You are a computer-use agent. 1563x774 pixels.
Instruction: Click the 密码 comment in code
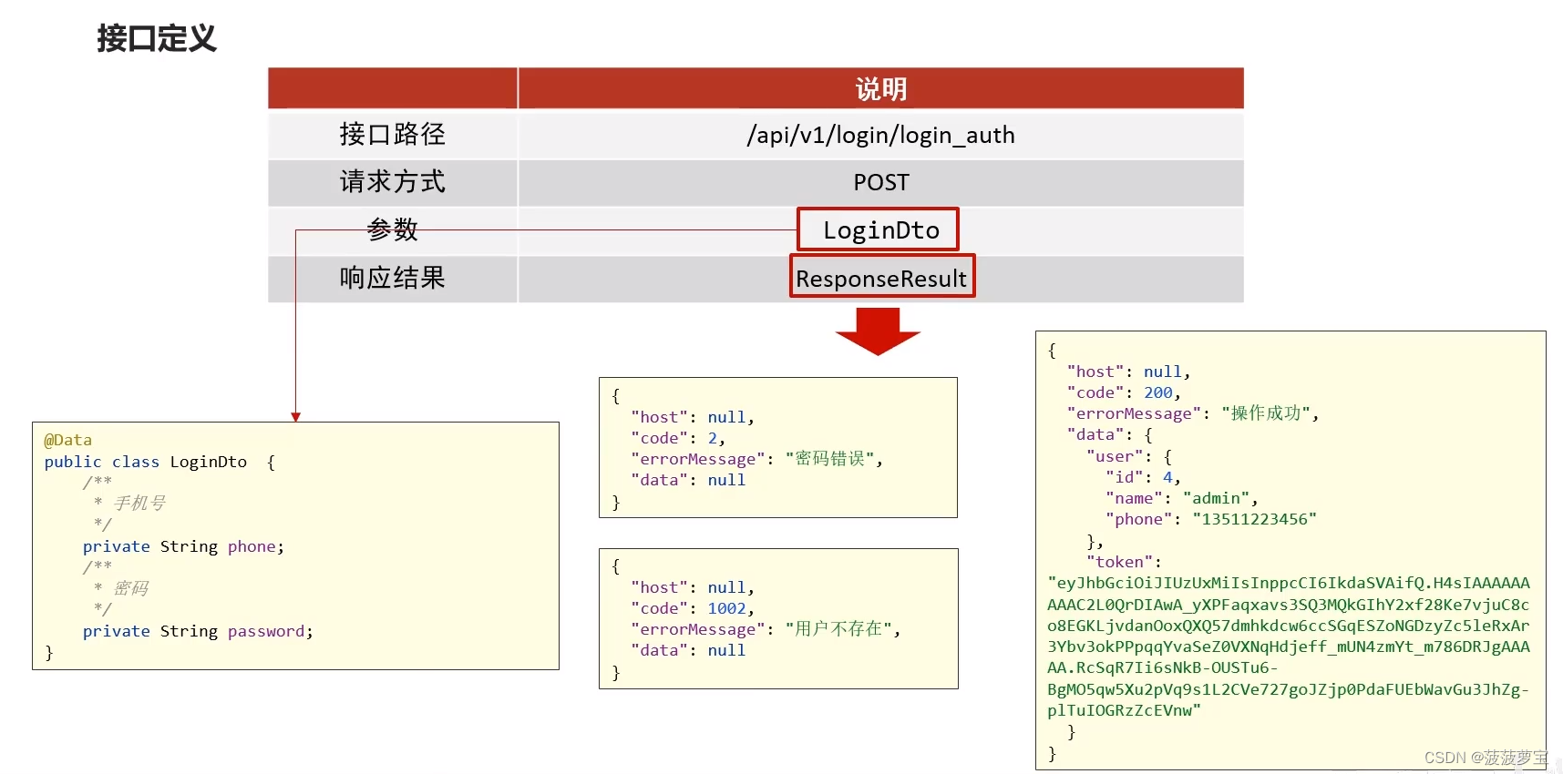131,588
